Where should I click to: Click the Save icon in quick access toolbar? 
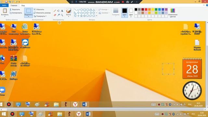click(x=6, y=2)
